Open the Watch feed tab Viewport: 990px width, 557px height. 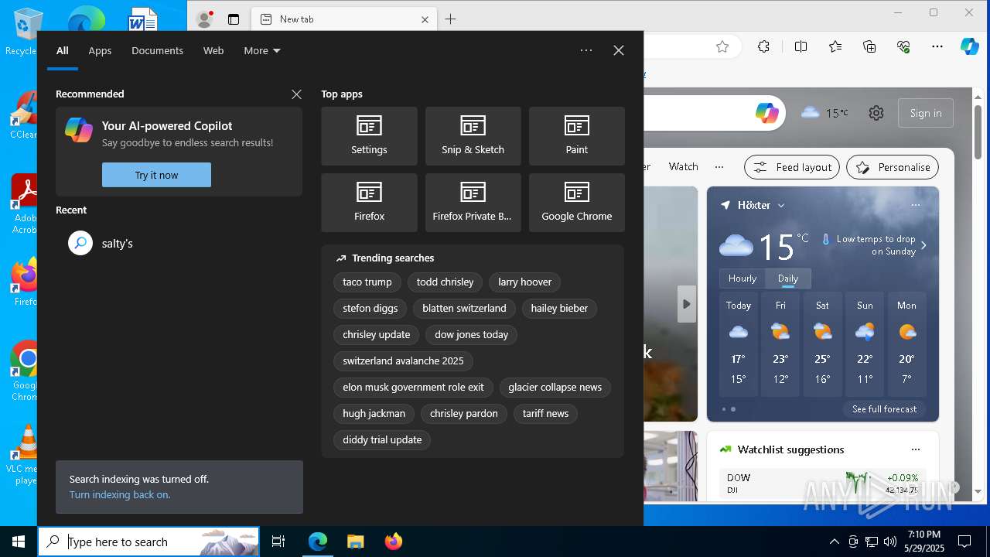(x=683, y=166)
